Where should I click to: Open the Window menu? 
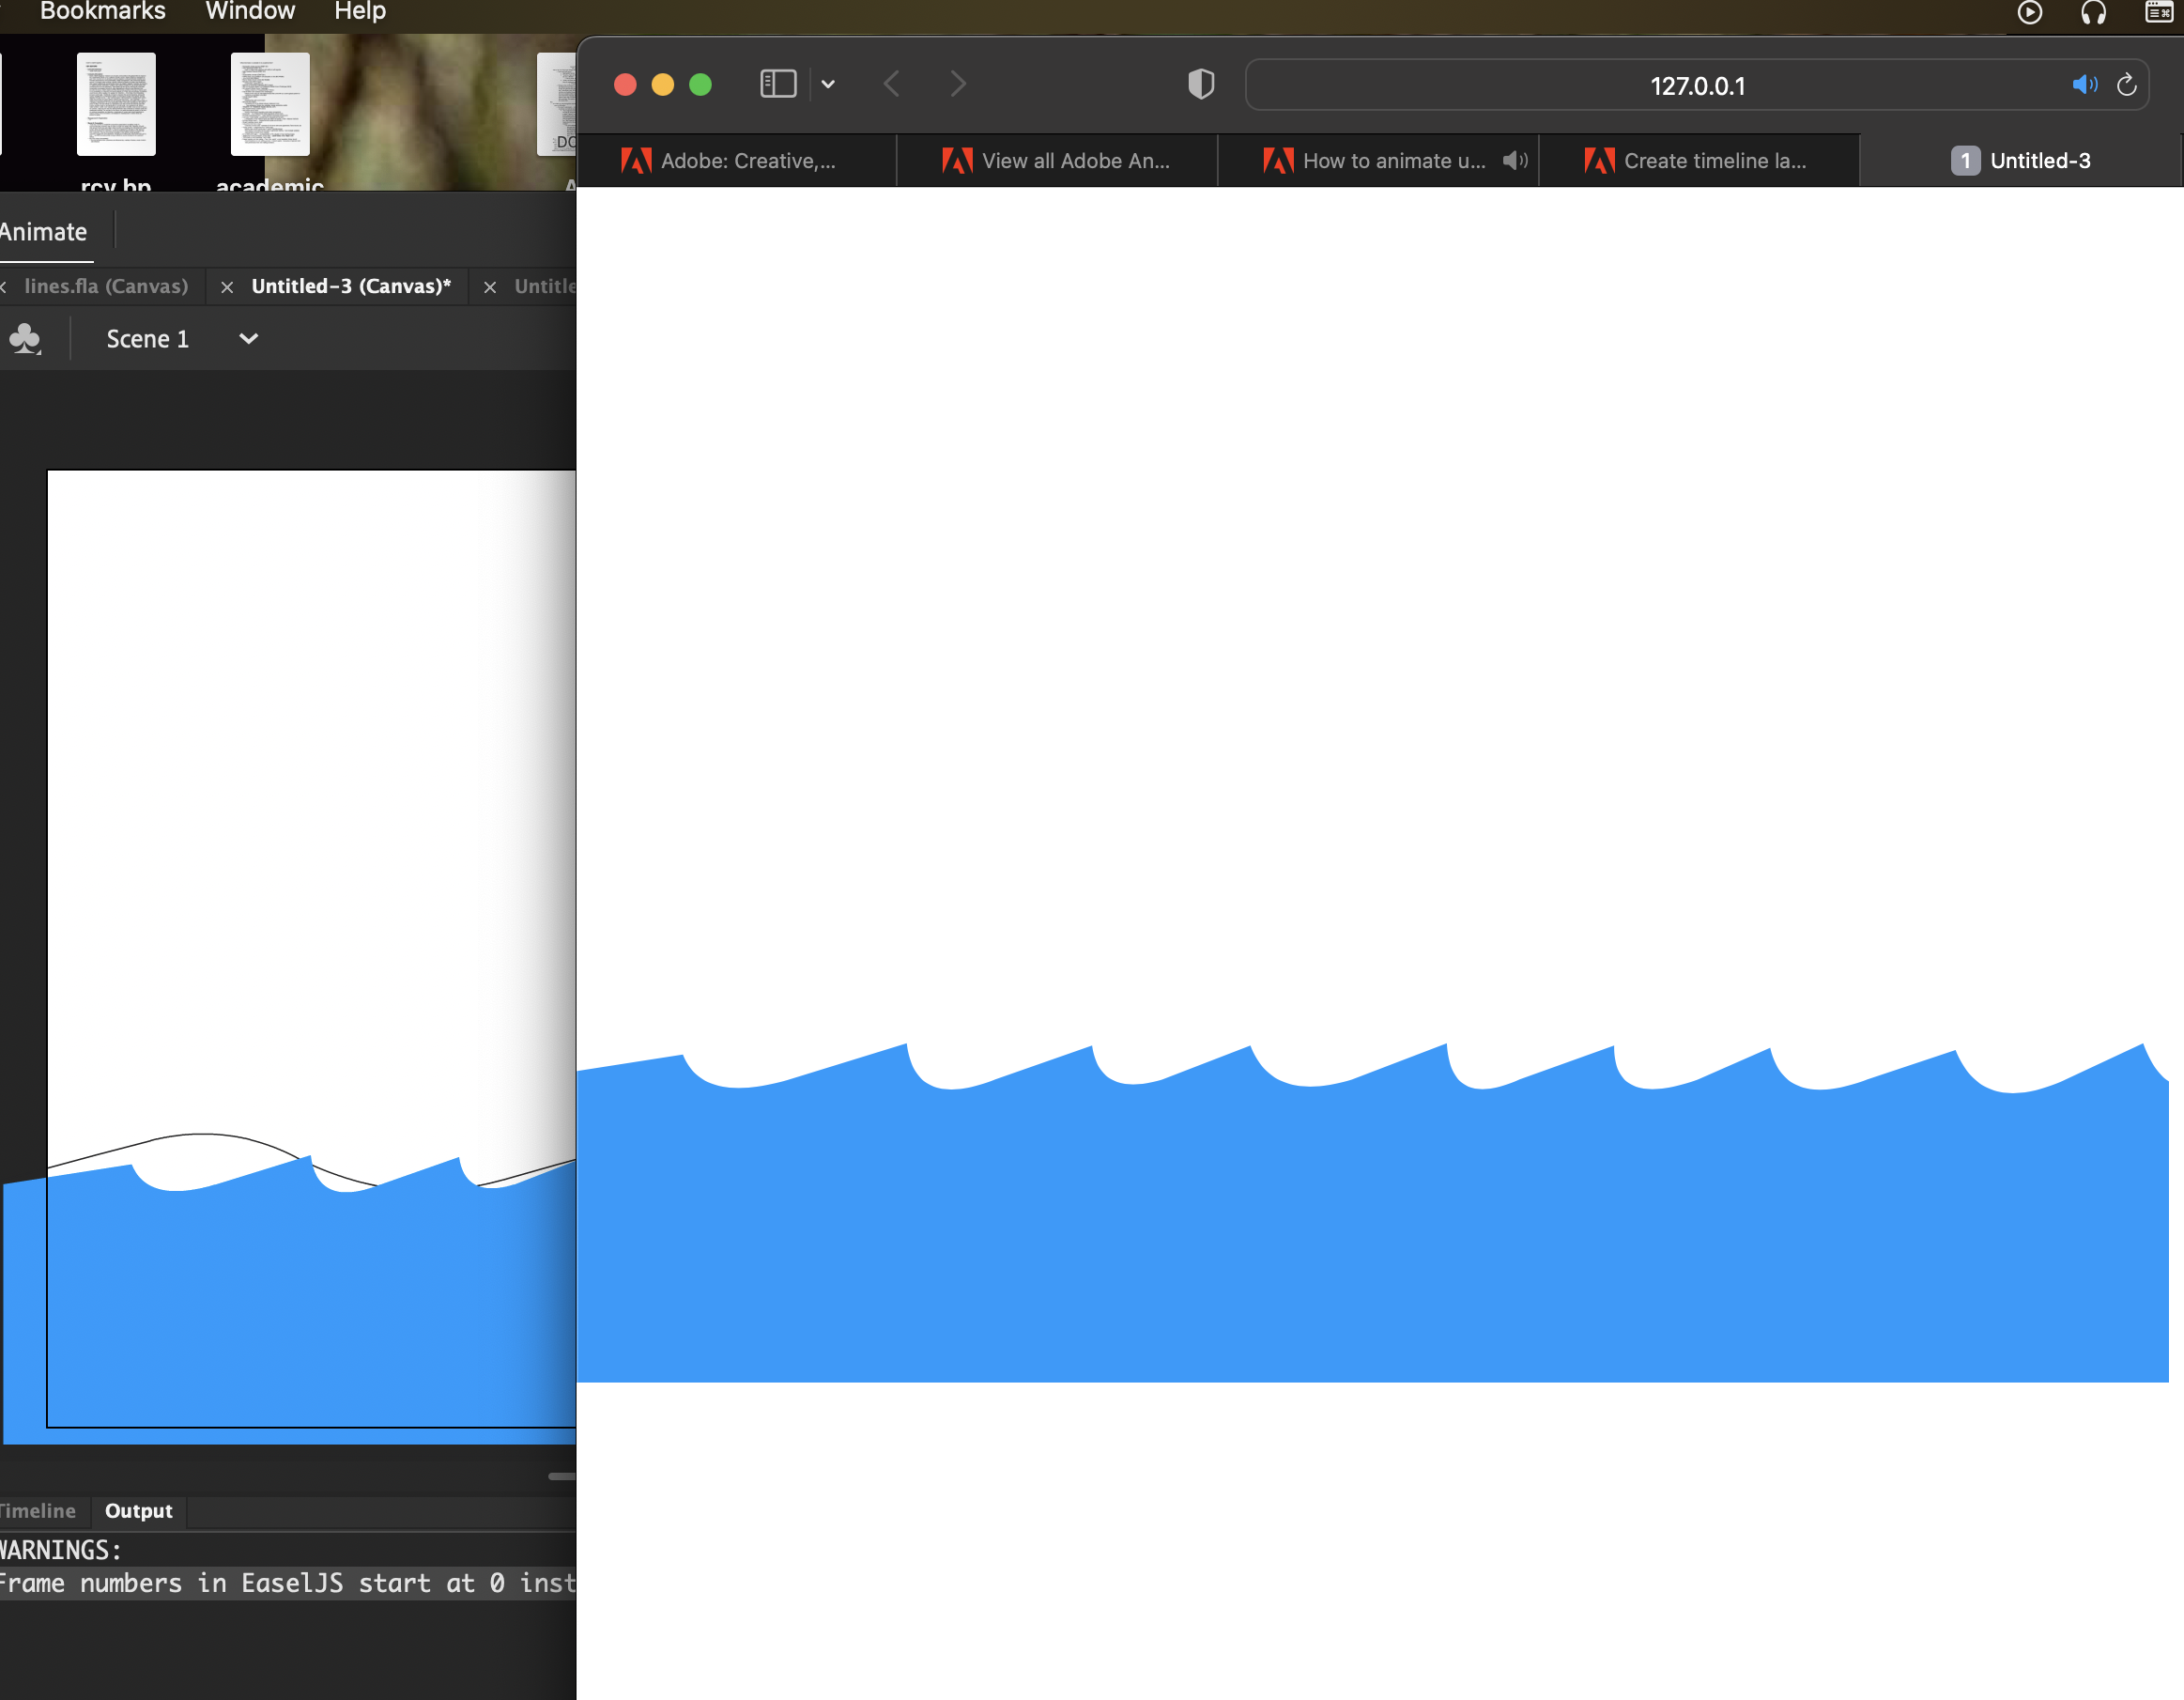(x=249, y=11)
